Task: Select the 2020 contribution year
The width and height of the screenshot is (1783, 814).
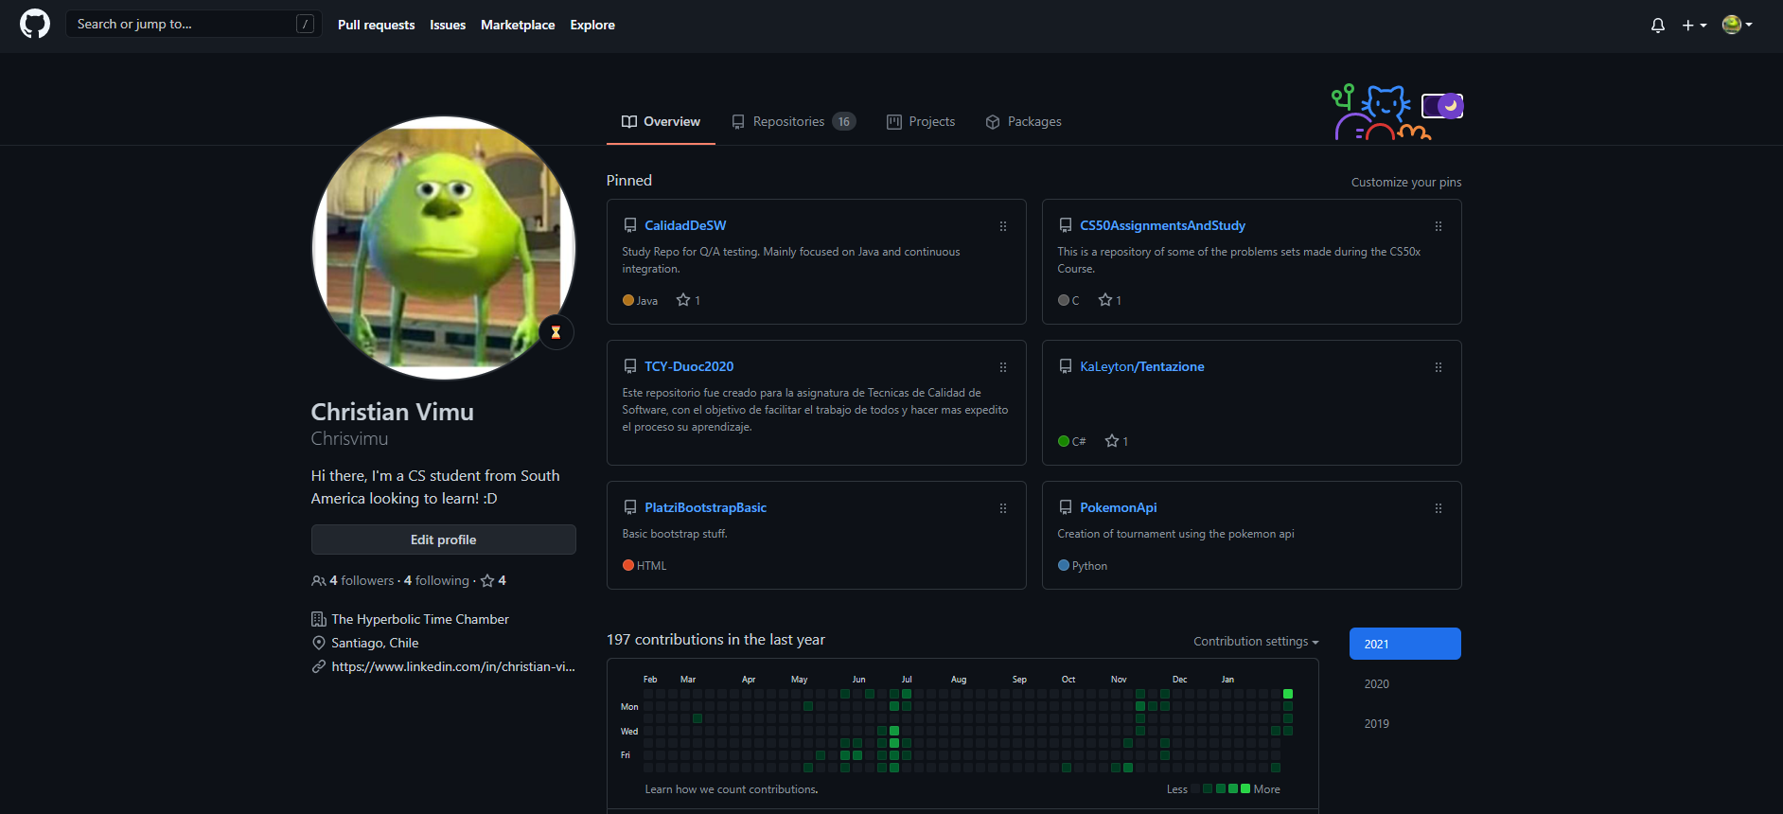Action: (1405, 683)
